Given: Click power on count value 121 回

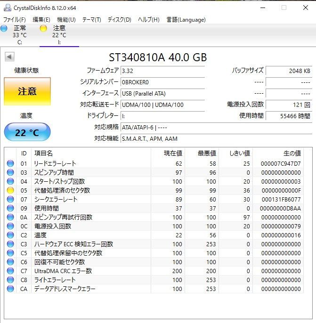Looking at the screenshot, I should click(x=289, y=105).
